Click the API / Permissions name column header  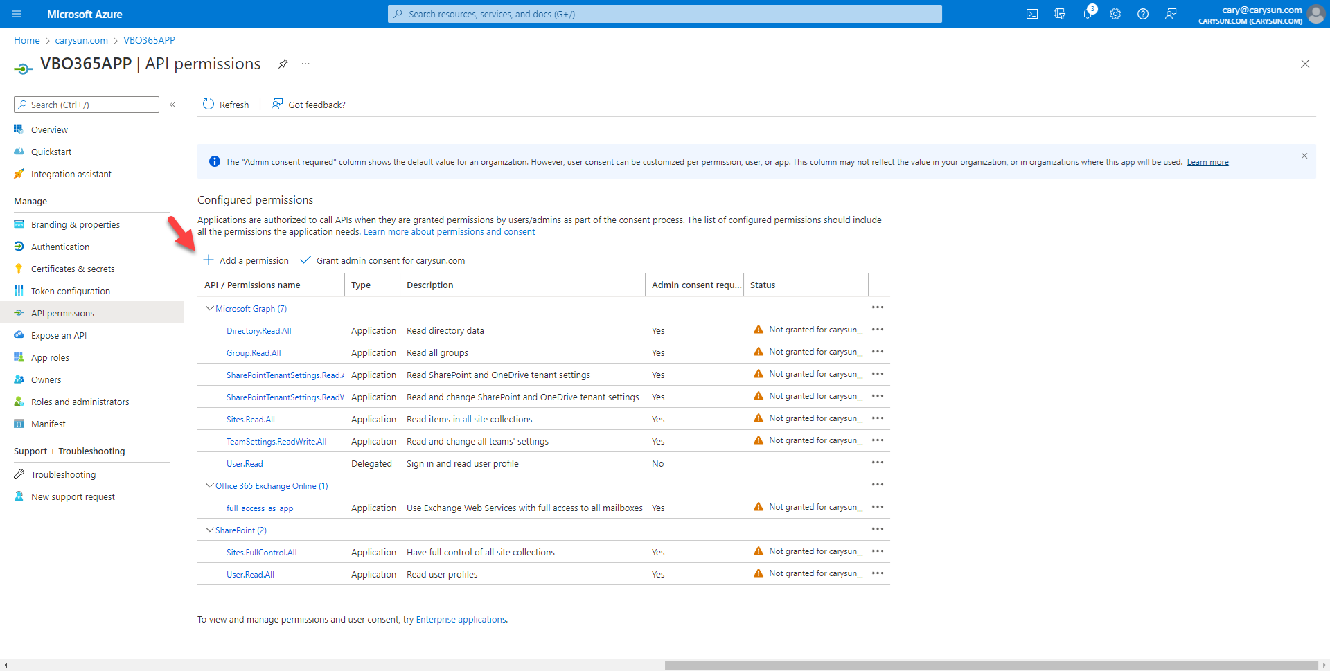point(252,285)
